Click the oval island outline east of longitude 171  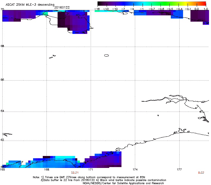[106, 55]
